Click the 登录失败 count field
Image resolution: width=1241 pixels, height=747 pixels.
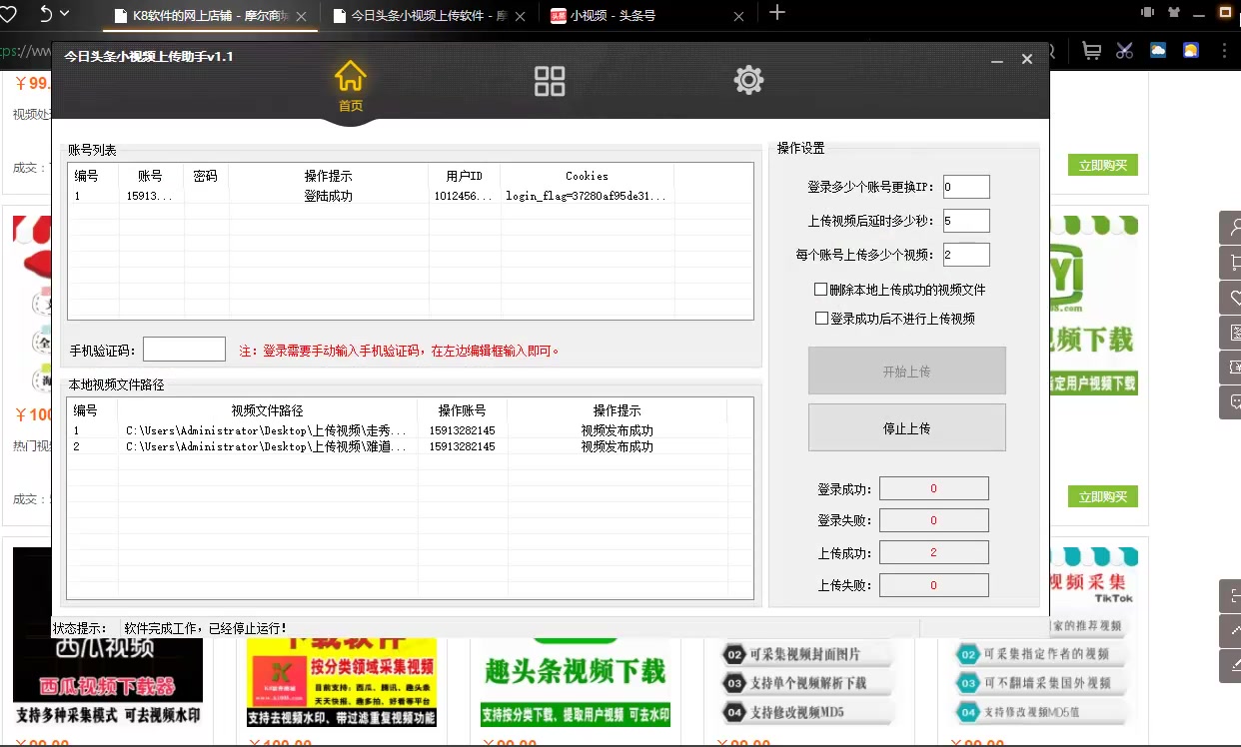933,520
